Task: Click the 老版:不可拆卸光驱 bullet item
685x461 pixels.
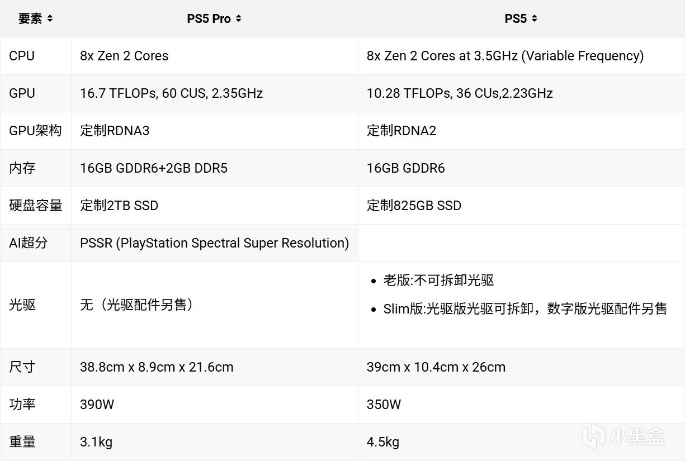Action: click(438, 281)
